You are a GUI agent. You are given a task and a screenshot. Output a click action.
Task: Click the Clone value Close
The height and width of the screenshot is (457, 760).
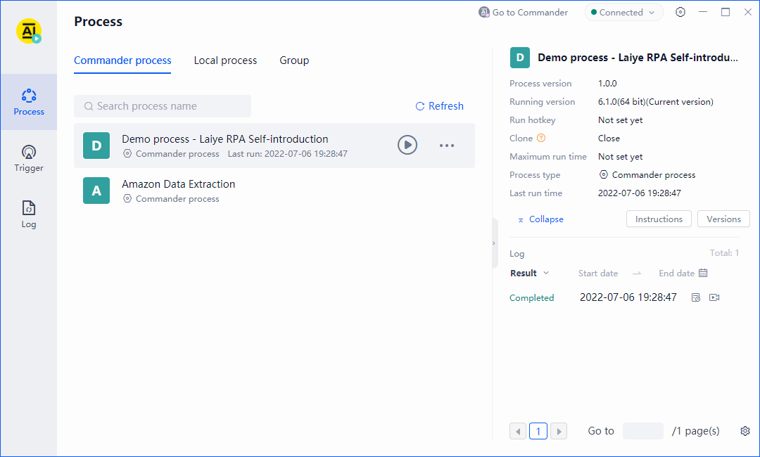[609, 139]
